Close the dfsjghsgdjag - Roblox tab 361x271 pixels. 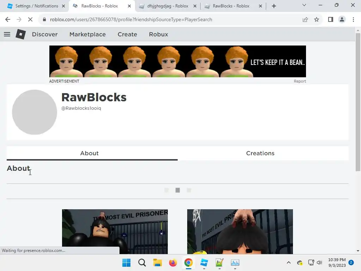coord(195,6)
